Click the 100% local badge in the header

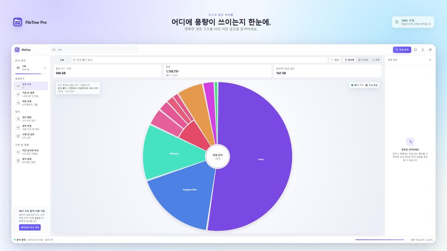pos(413,22)
